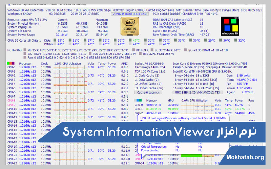Click the disk indicator square beside 29°C

pos(205,40)
